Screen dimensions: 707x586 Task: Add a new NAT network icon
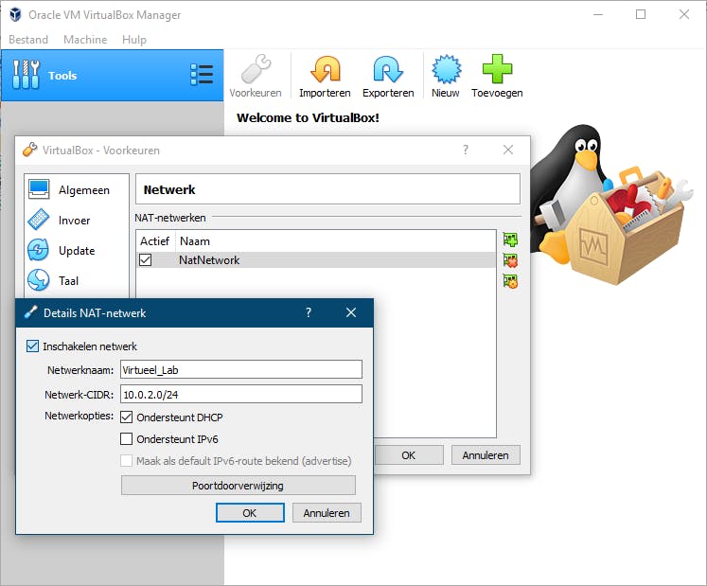coord(510,240)
